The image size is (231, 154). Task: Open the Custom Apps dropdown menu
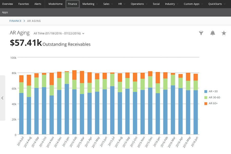(x=193, y=4)
